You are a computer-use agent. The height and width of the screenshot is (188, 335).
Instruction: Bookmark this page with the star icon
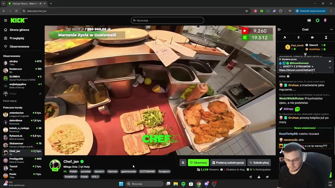click(247, 11)
